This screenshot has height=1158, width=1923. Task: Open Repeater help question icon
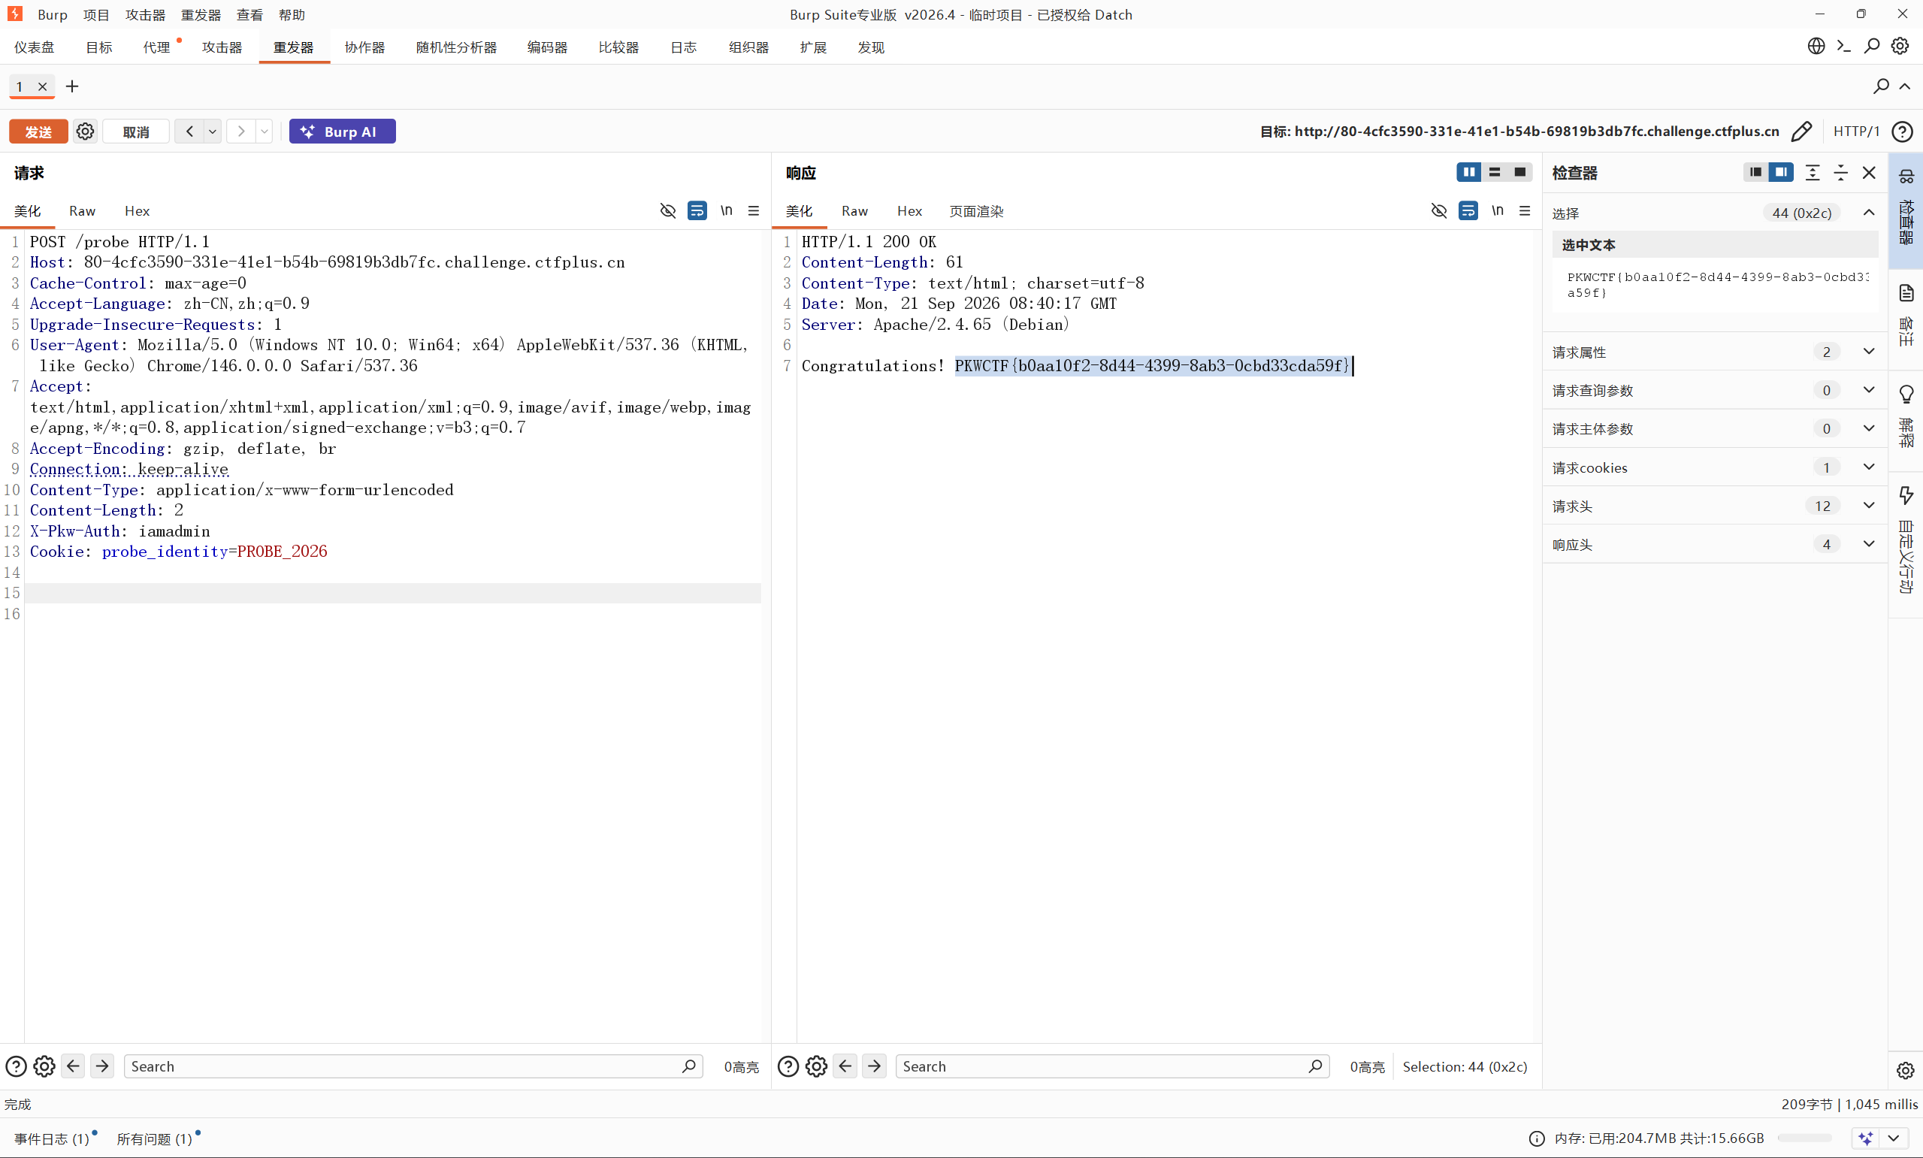click(x=1902, y=132)
